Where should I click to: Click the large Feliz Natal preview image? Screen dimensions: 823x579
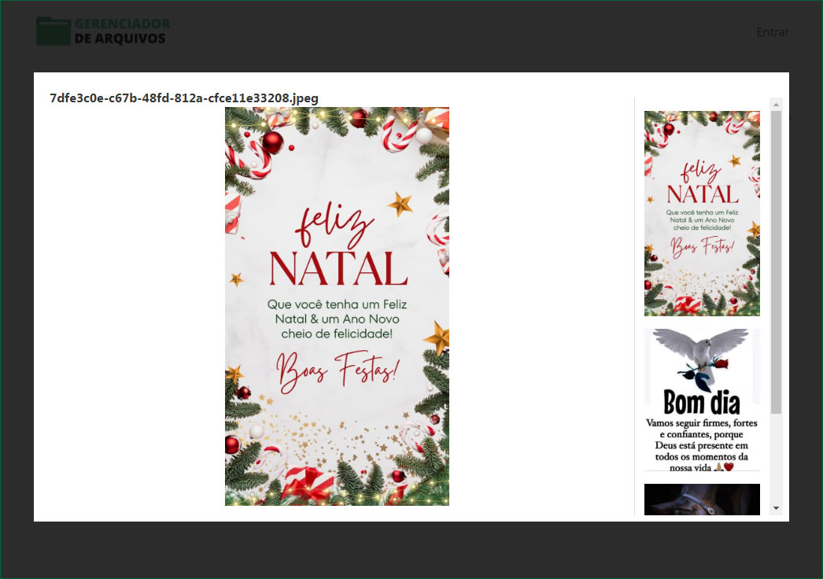pos(337,306)
